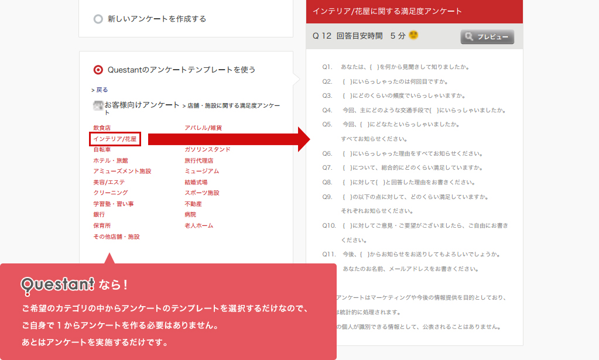Open the ガソリンスタンド template link
Image resolution: width=599 pixels, height=360 pixels.
[x=207, y=150]
